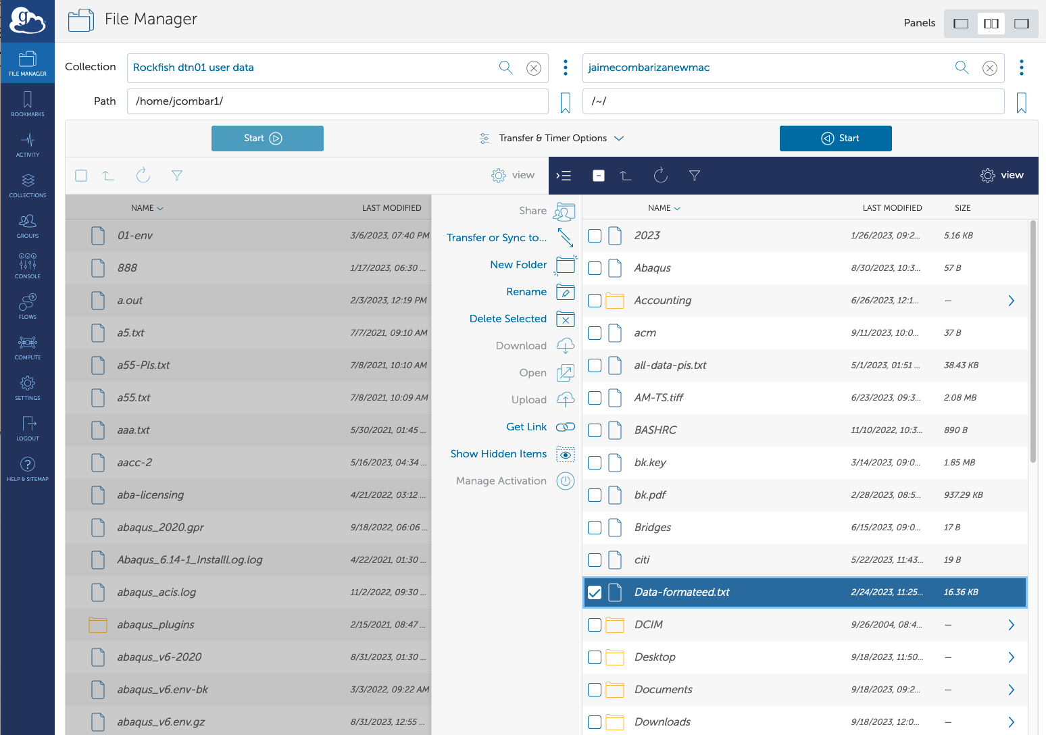The width and height of the screenshot is (1046, 735).
Task: Clear the Rockfish dtn01 collection field
Action: [534, 68]
